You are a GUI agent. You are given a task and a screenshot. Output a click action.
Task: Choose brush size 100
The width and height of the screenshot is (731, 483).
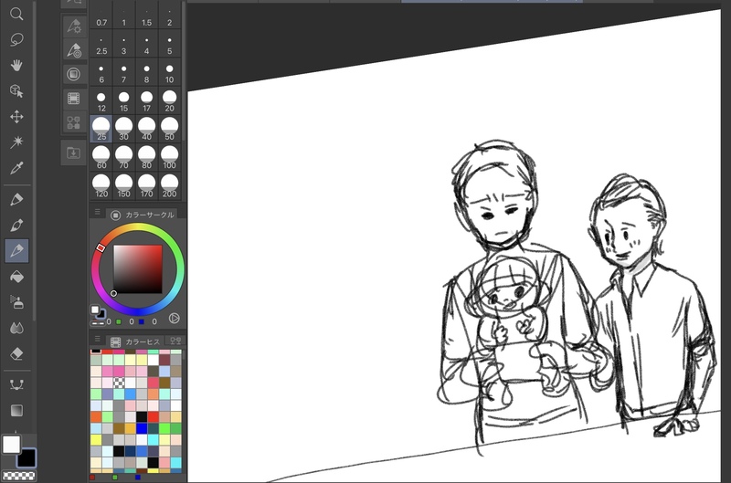[x=169, y=158]
